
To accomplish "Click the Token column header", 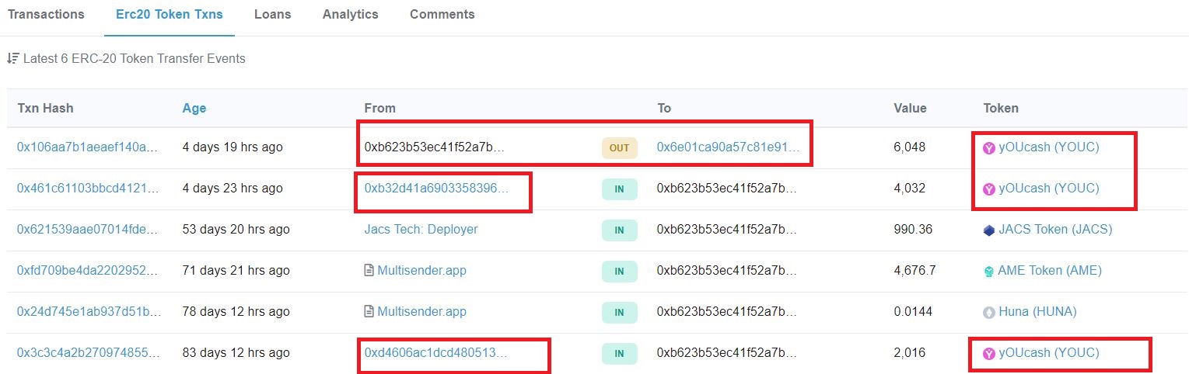I will point(1001,108).
